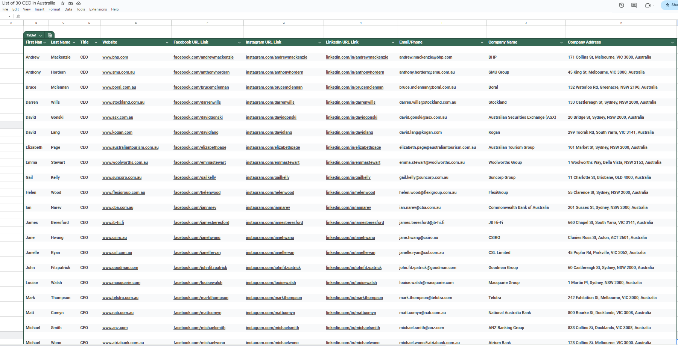Select email andrew.mackenzie@bhp.com cell

pos(442,57)
